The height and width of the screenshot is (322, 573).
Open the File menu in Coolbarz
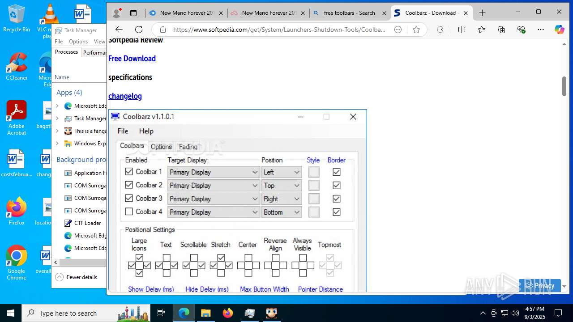point(123,131)
